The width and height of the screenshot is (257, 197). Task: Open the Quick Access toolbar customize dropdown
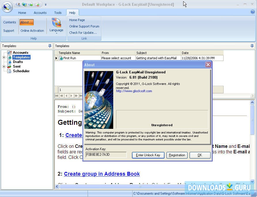[46, 5]
